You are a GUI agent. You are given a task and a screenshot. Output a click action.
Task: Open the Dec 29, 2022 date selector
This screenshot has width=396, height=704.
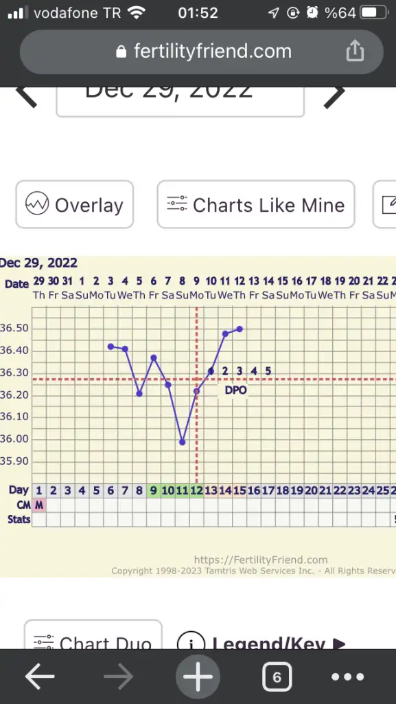[x=180, y=101]
